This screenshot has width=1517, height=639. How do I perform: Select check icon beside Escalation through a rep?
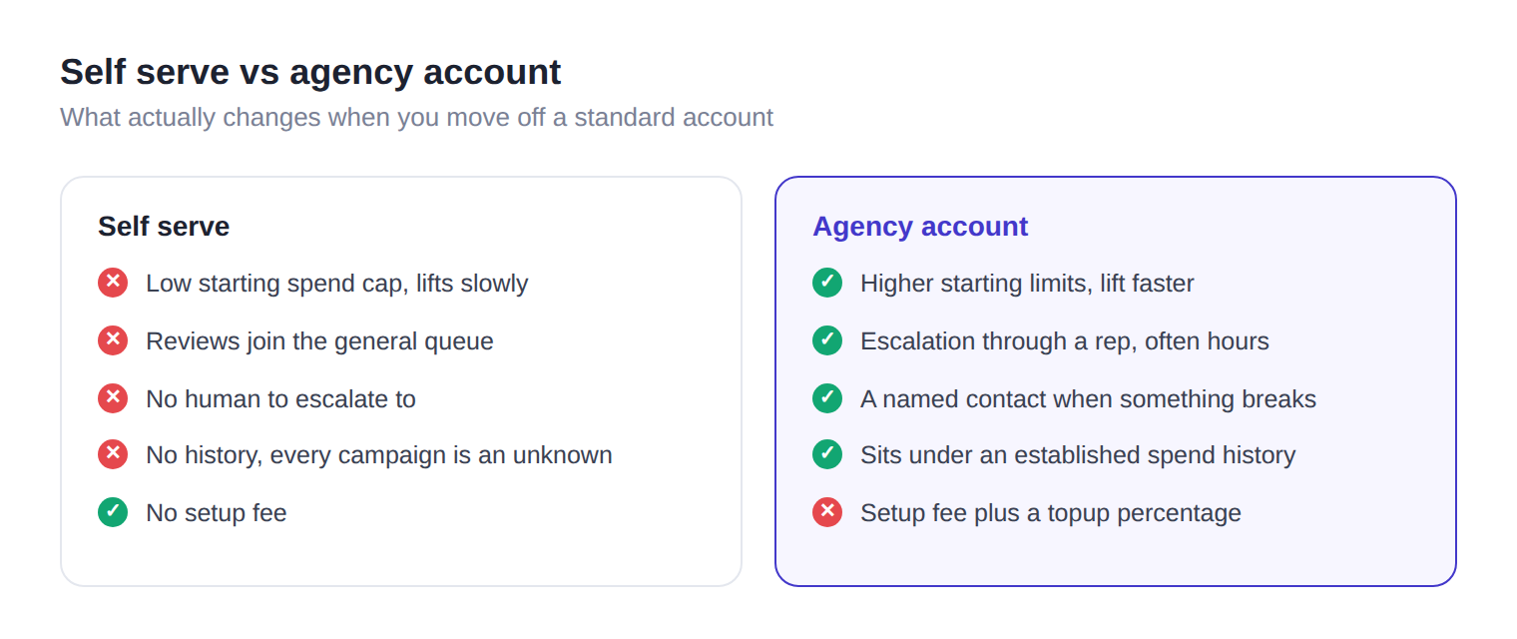coord(827,340)
